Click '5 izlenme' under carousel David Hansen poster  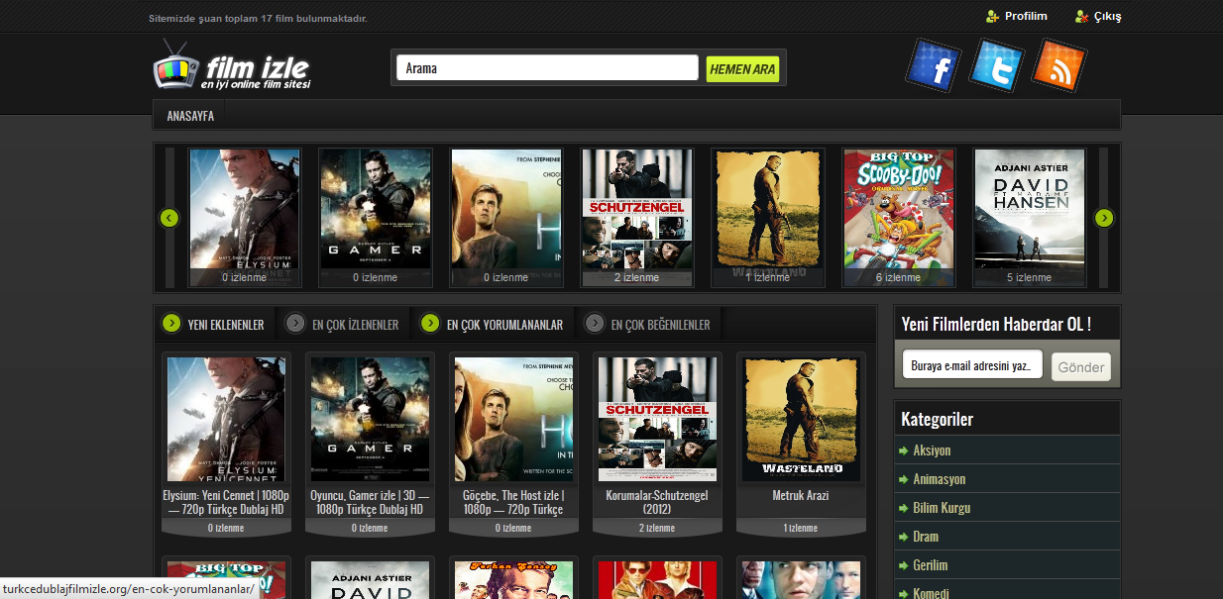pos(1030,277)
